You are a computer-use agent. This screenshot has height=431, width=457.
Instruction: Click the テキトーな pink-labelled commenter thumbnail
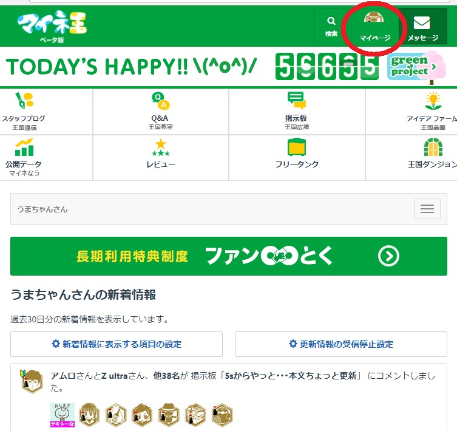[x=63, y=415]
